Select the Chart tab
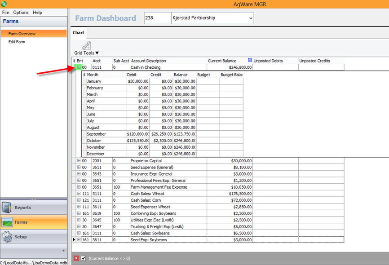 point(78,33)
